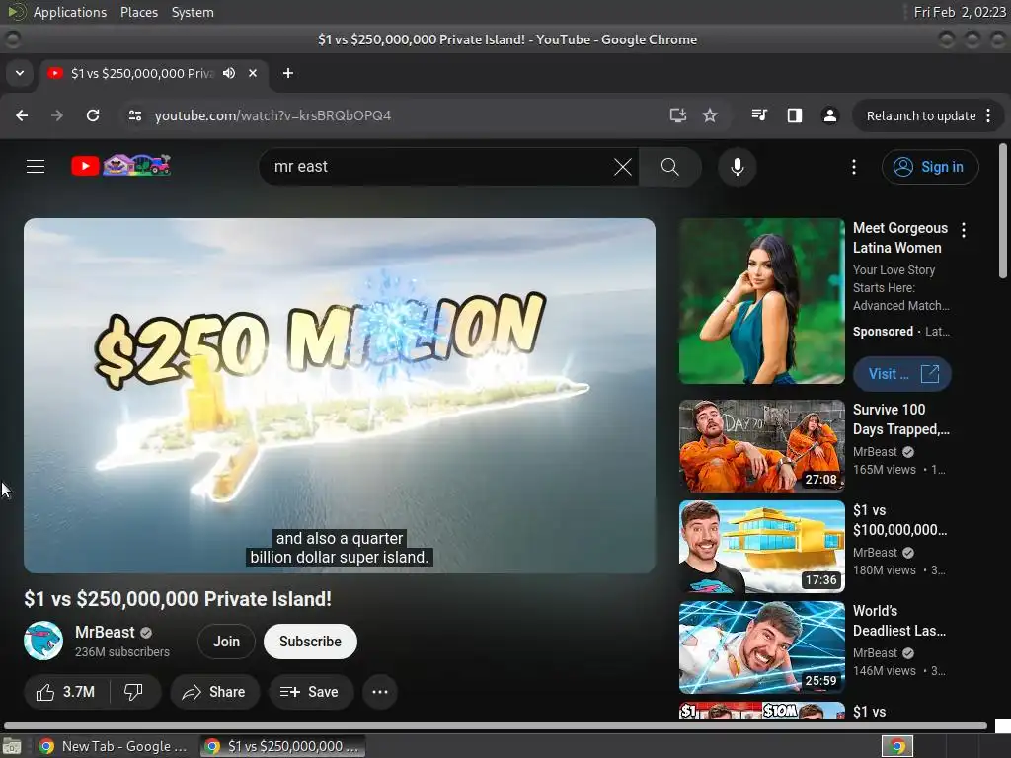
Task: Open the YouTube hamburger guide menu
Action: pos(36,166)
